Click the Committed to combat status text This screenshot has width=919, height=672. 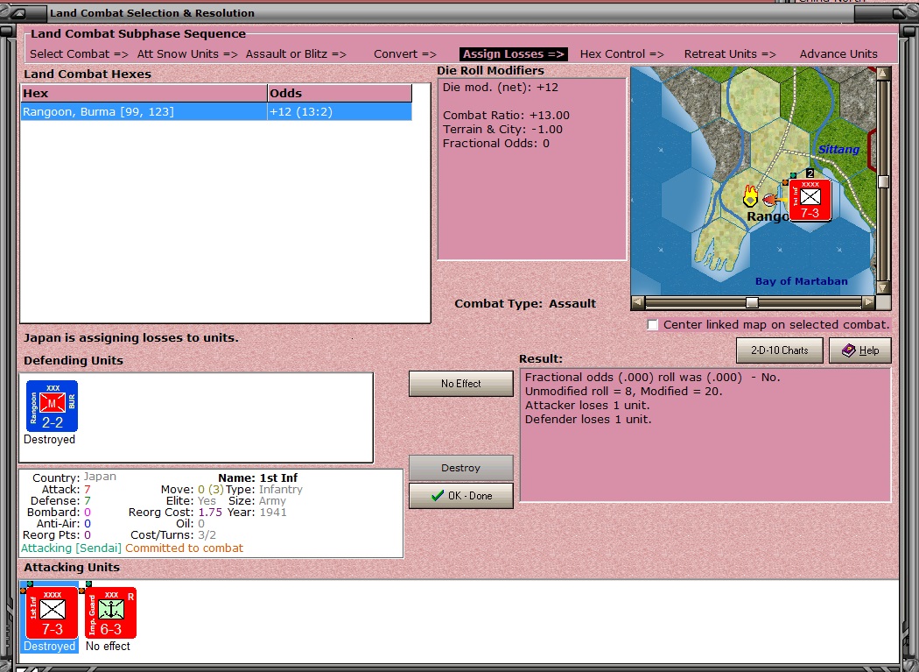pos(184,548)
